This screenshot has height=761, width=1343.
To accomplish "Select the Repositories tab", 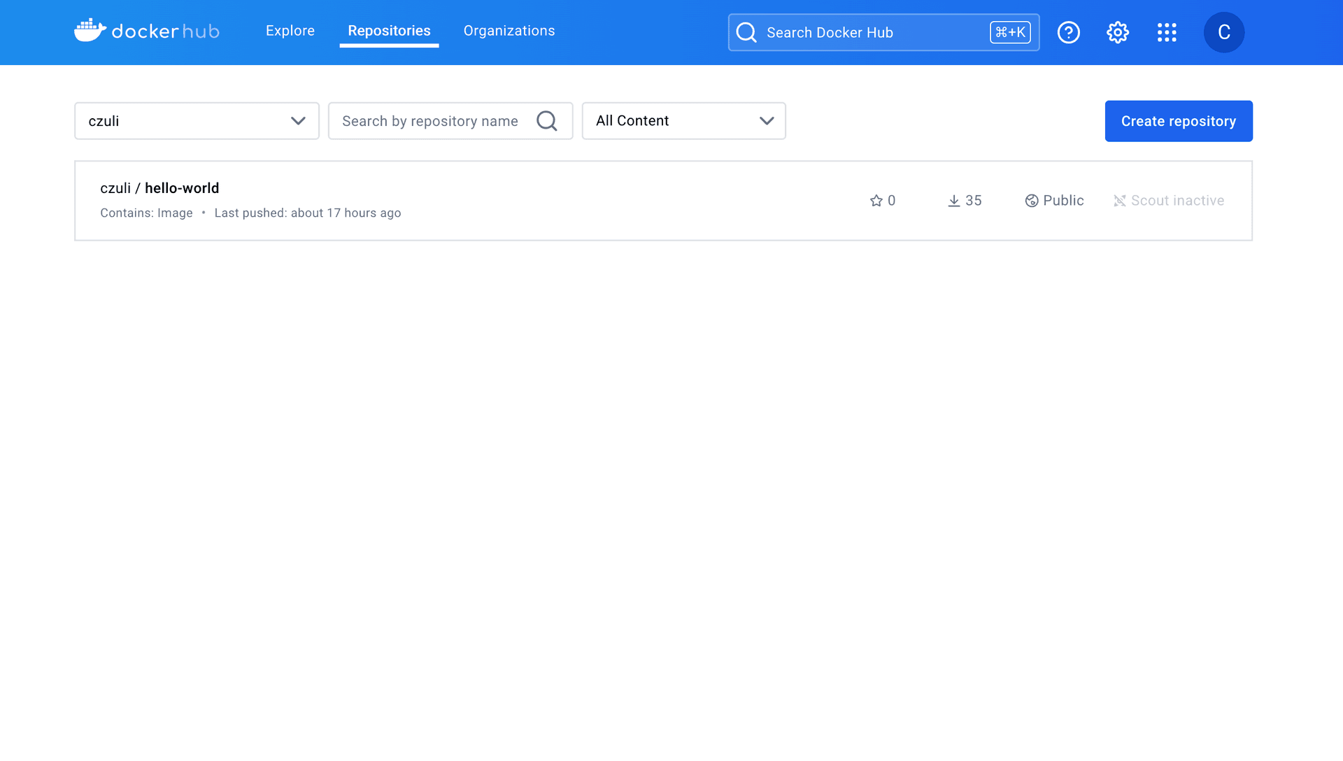I will pyautogui.click(x=389, y=31).
